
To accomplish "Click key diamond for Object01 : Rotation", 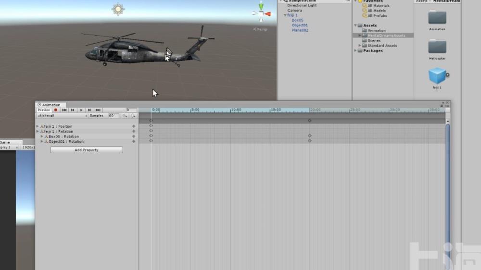I will tap(134, 141).
